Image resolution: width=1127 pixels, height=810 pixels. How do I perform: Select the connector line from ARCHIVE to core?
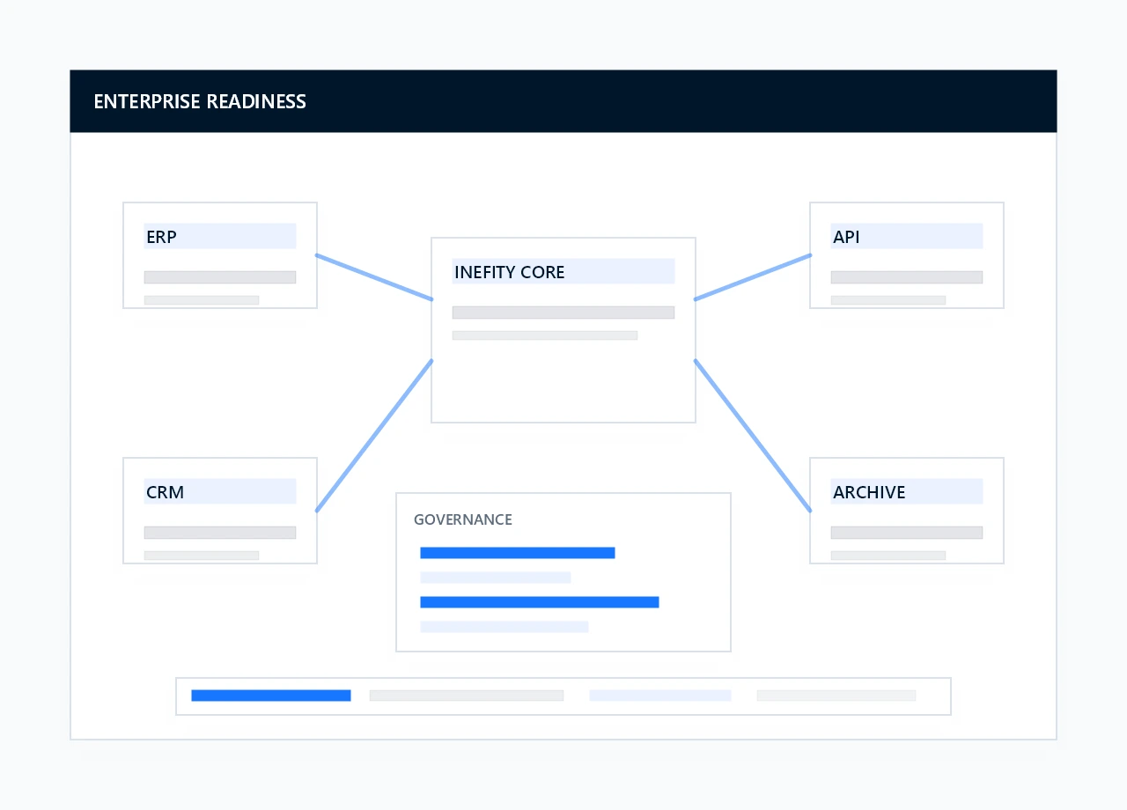click(x=753, y=435)
